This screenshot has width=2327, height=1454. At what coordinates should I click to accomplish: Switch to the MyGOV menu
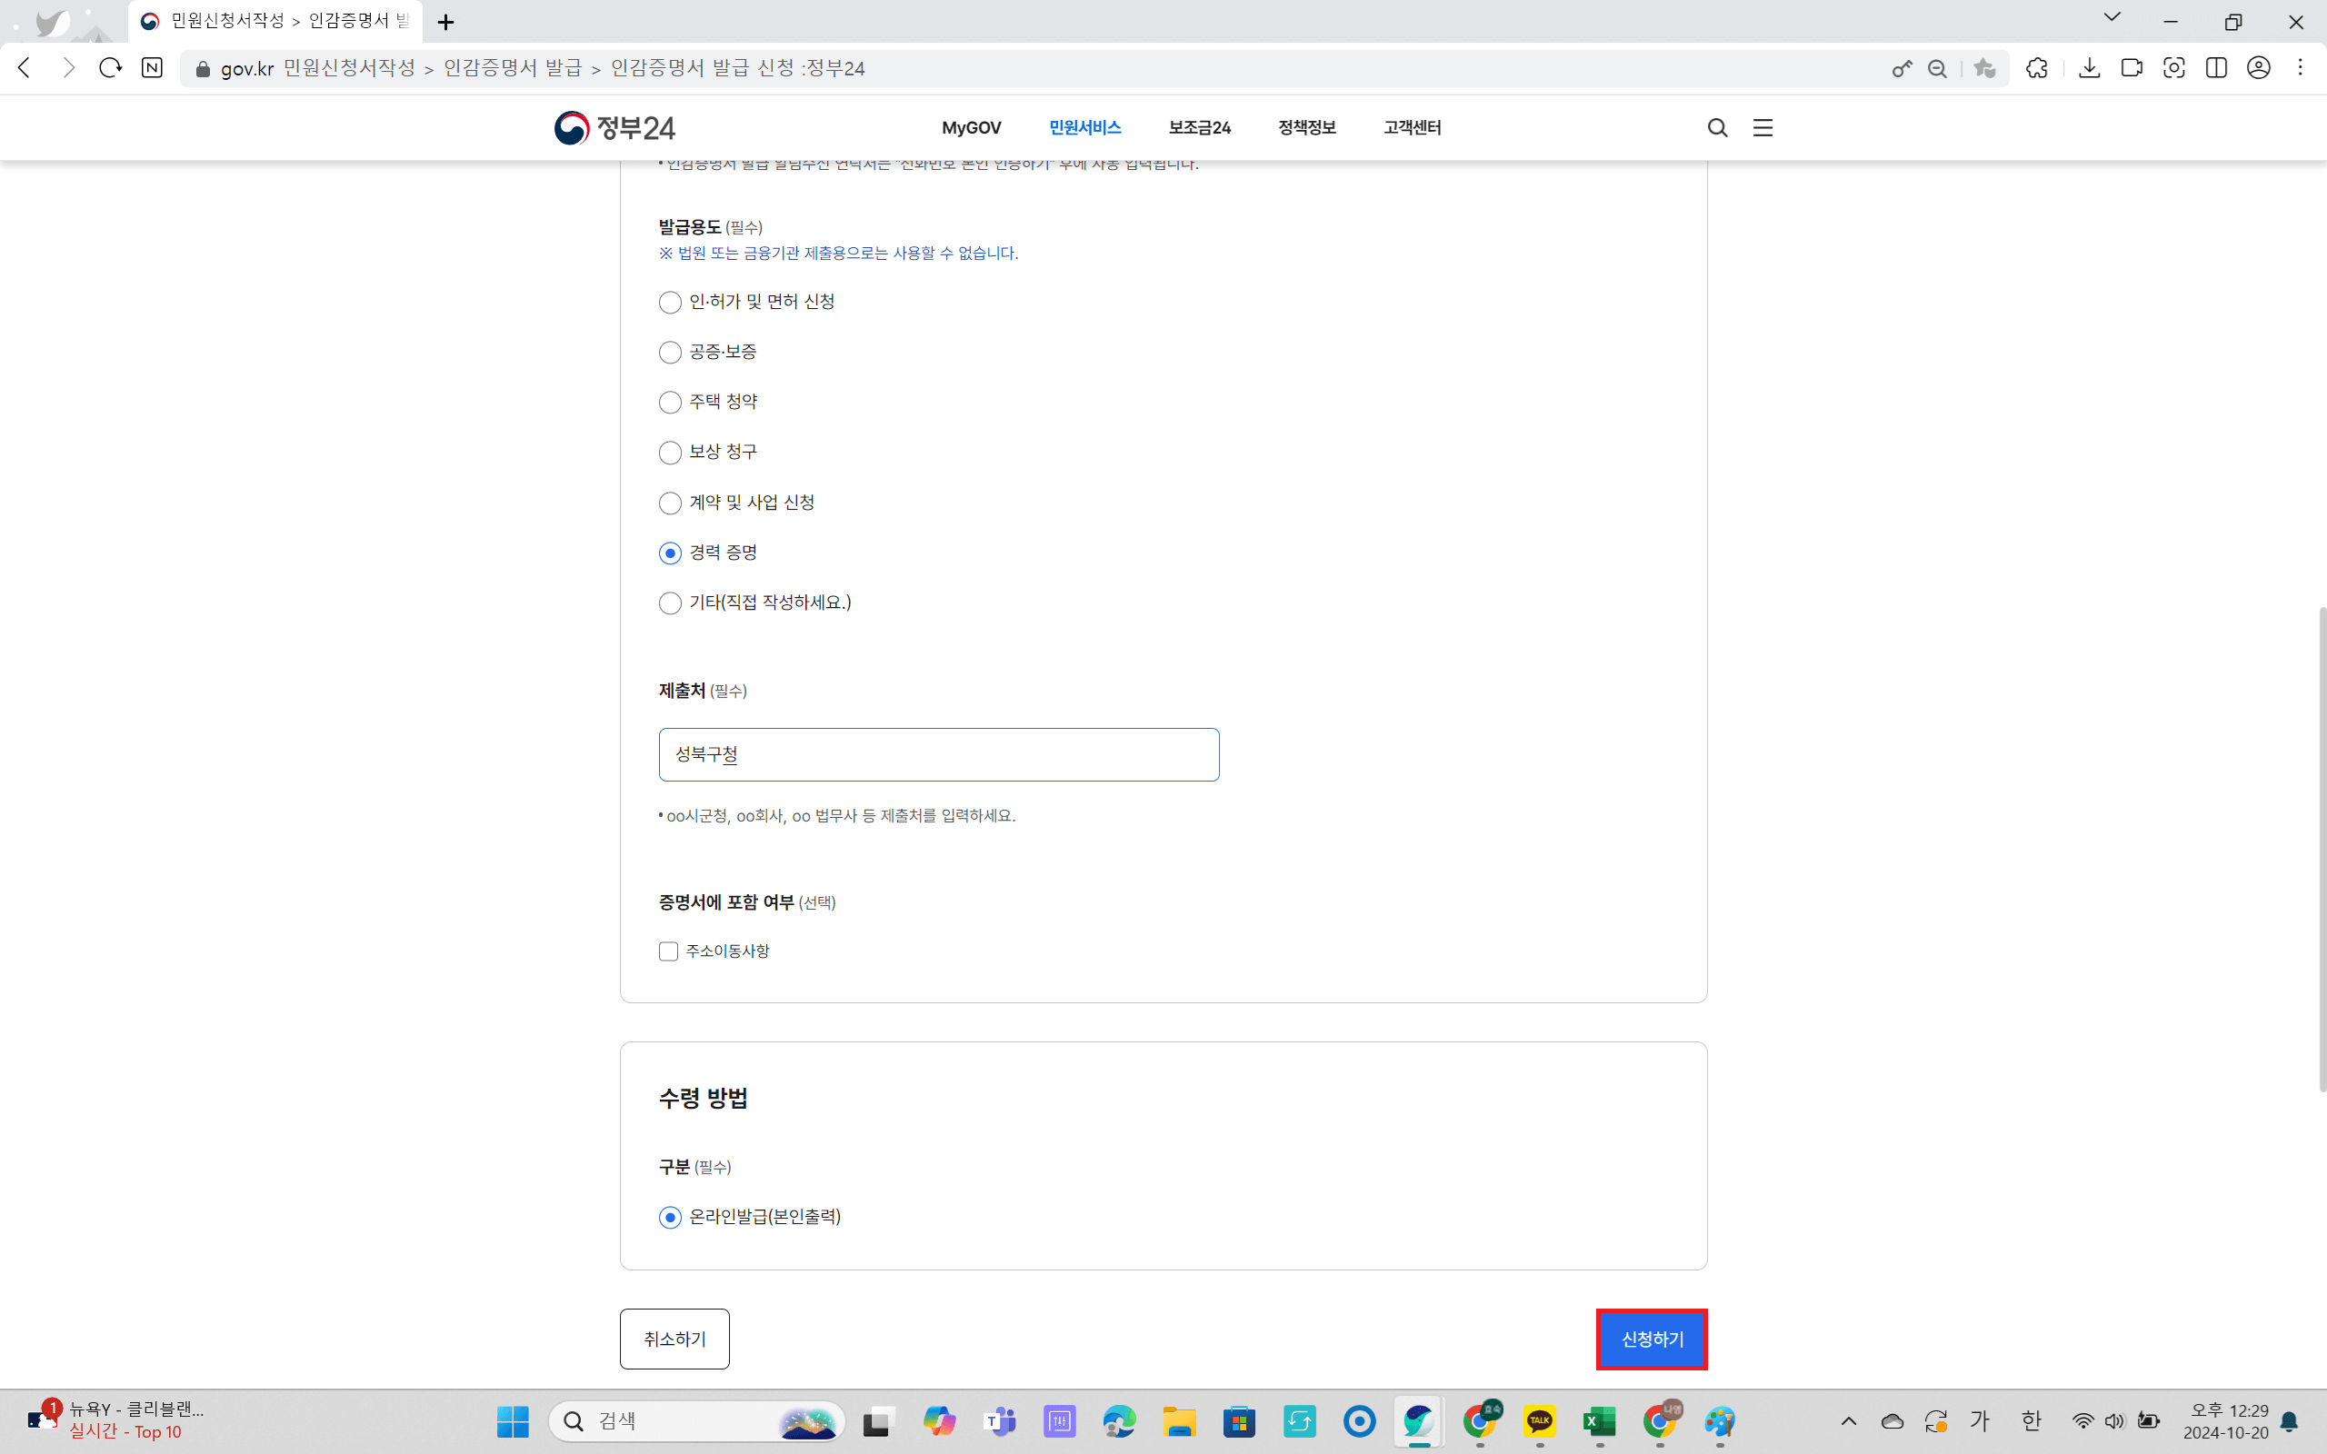pyautogui.click(x=971, y=127)
